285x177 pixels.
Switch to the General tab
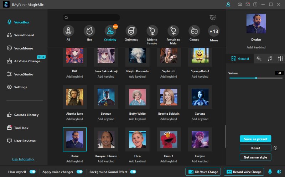[x=240, y=58]
